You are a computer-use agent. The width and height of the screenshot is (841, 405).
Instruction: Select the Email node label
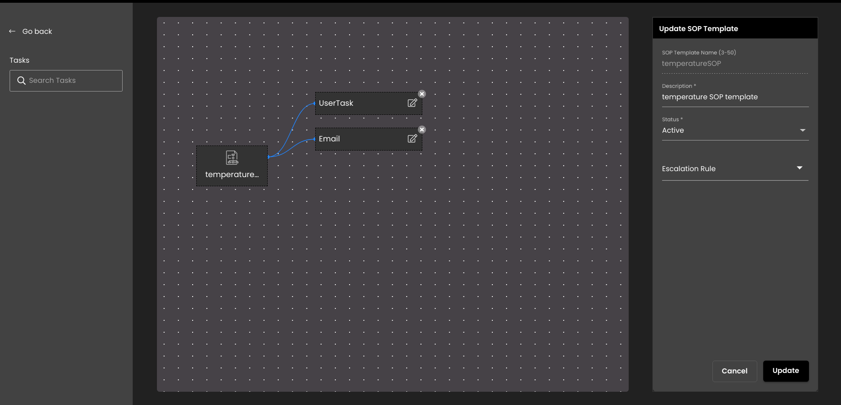(x=329, y=139)
